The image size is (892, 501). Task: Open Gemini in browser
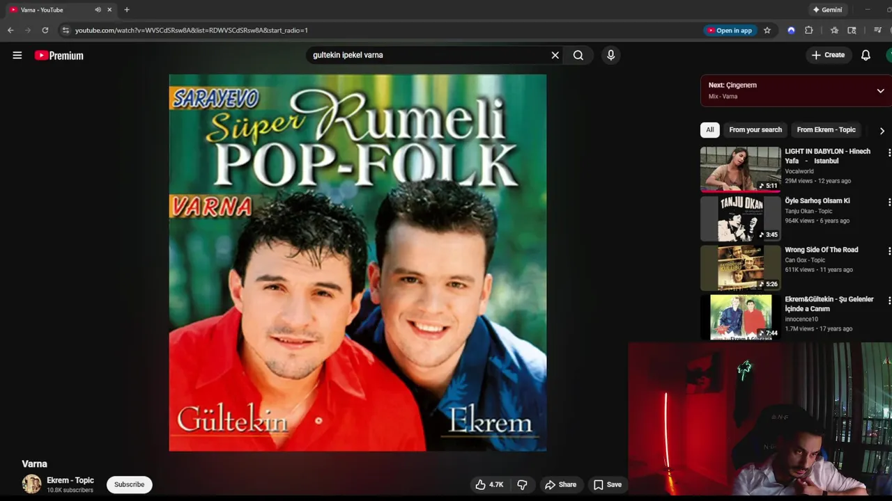[x=827, y=10]
